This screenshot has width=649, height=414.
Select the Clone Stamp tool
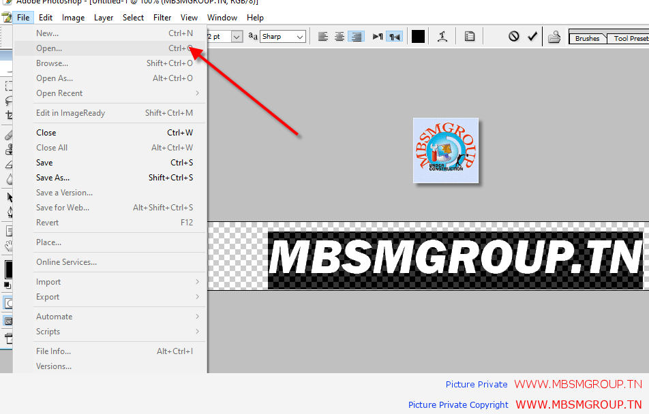[x=8, y=149]
